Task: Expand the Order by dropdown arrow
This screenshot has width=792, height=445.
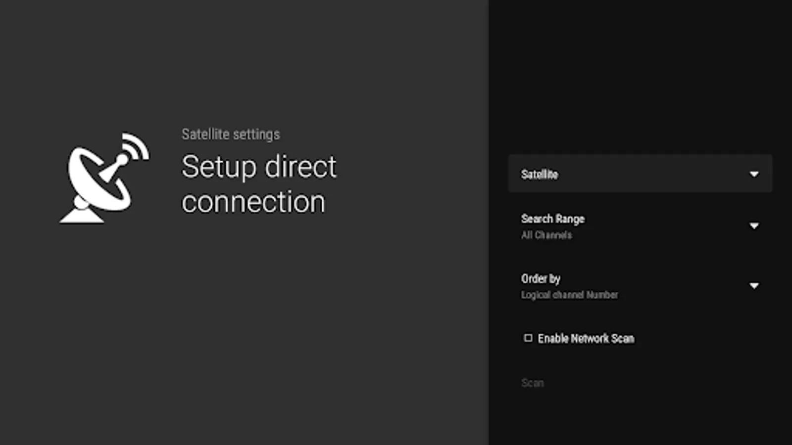Action: coord(754,286)
